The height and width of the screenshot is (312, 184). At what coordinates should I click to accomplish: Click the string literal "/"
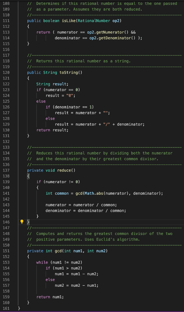click(107, 124)
